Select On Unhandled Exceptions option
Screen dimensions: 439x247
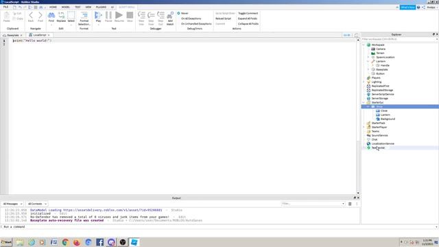(196, 24)
